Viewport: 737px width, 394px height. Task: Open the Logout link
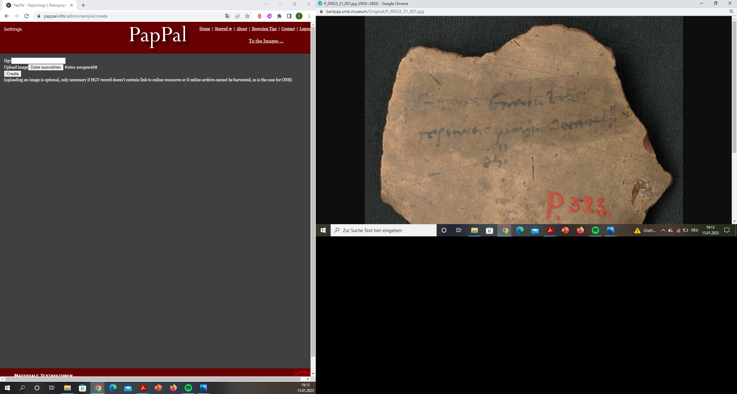[305, 29]
